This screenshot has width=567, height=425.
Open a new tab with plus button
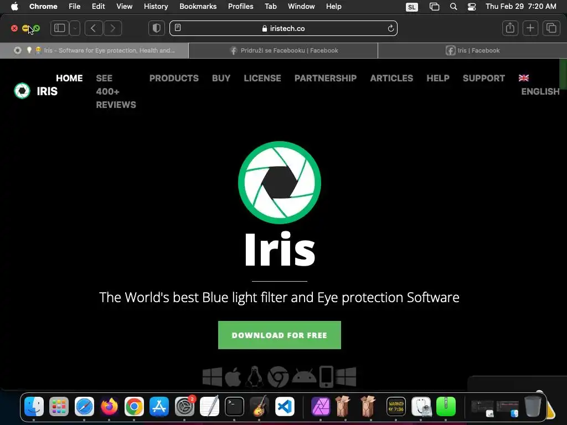(530, 28)
